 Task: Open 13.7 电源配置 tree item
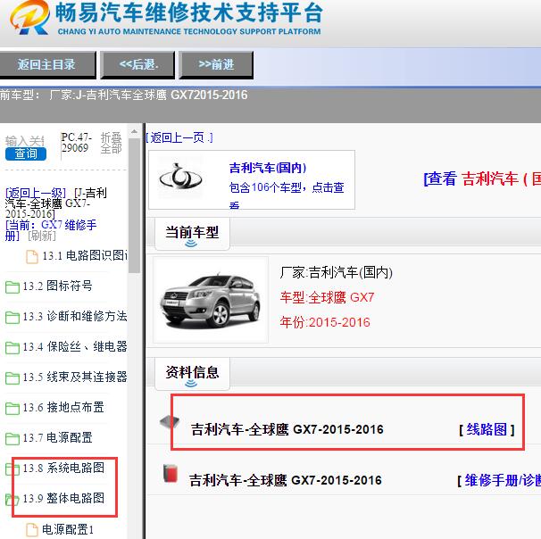pos(58,437)
